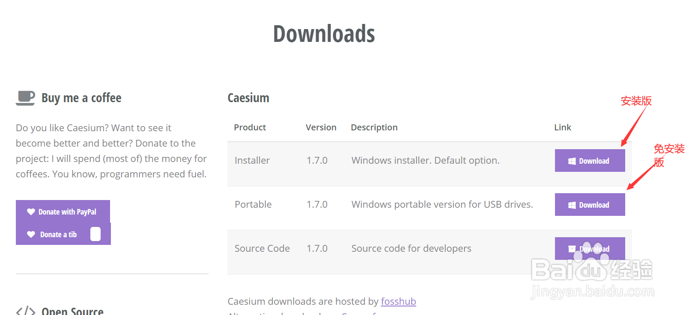Click the heart icon on Donate a tib
Image resolution: width=692 pixels, height=315 pixels.
(31, 234)
